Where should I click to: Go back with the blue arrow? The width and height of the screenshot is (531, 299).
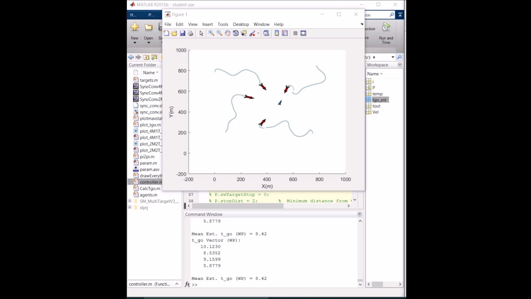(x=131, y=57)
